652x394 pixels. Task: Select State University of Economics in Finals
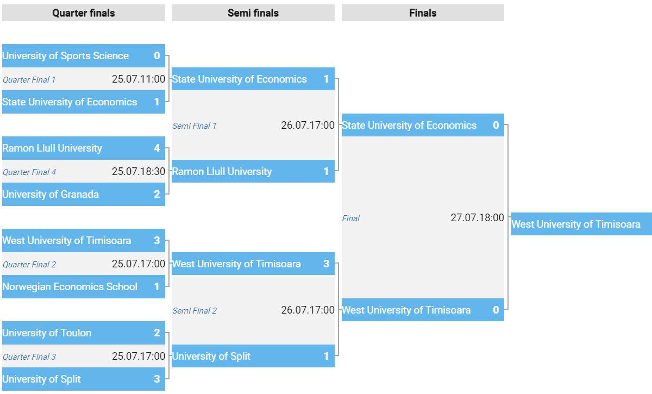click(x=423, y=126)
